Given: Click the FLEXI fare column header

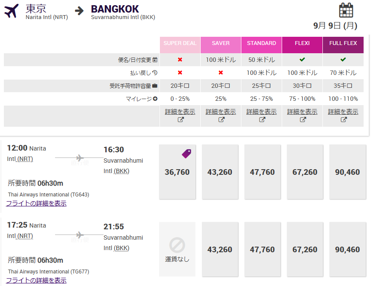Looking at the screenshot, I should [302, 43].
